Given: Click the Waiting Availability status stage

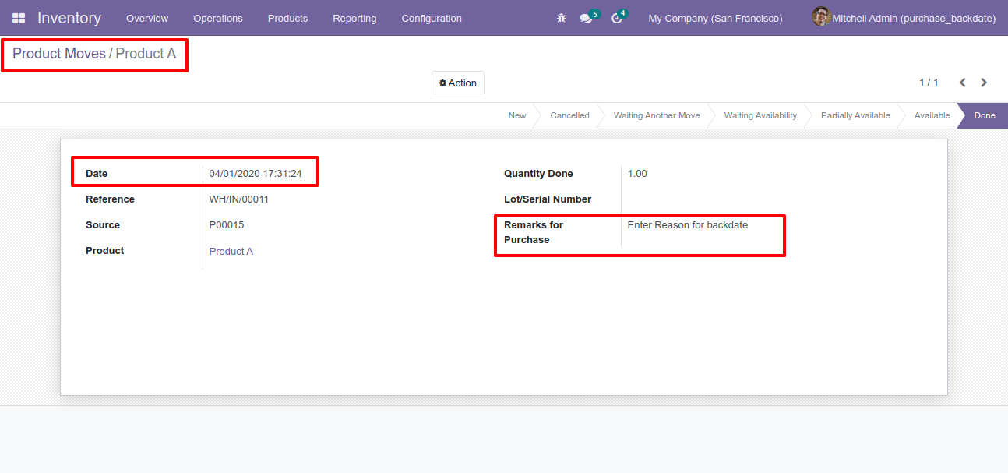Looking at the screenshot, I should (x=760, y=115).
